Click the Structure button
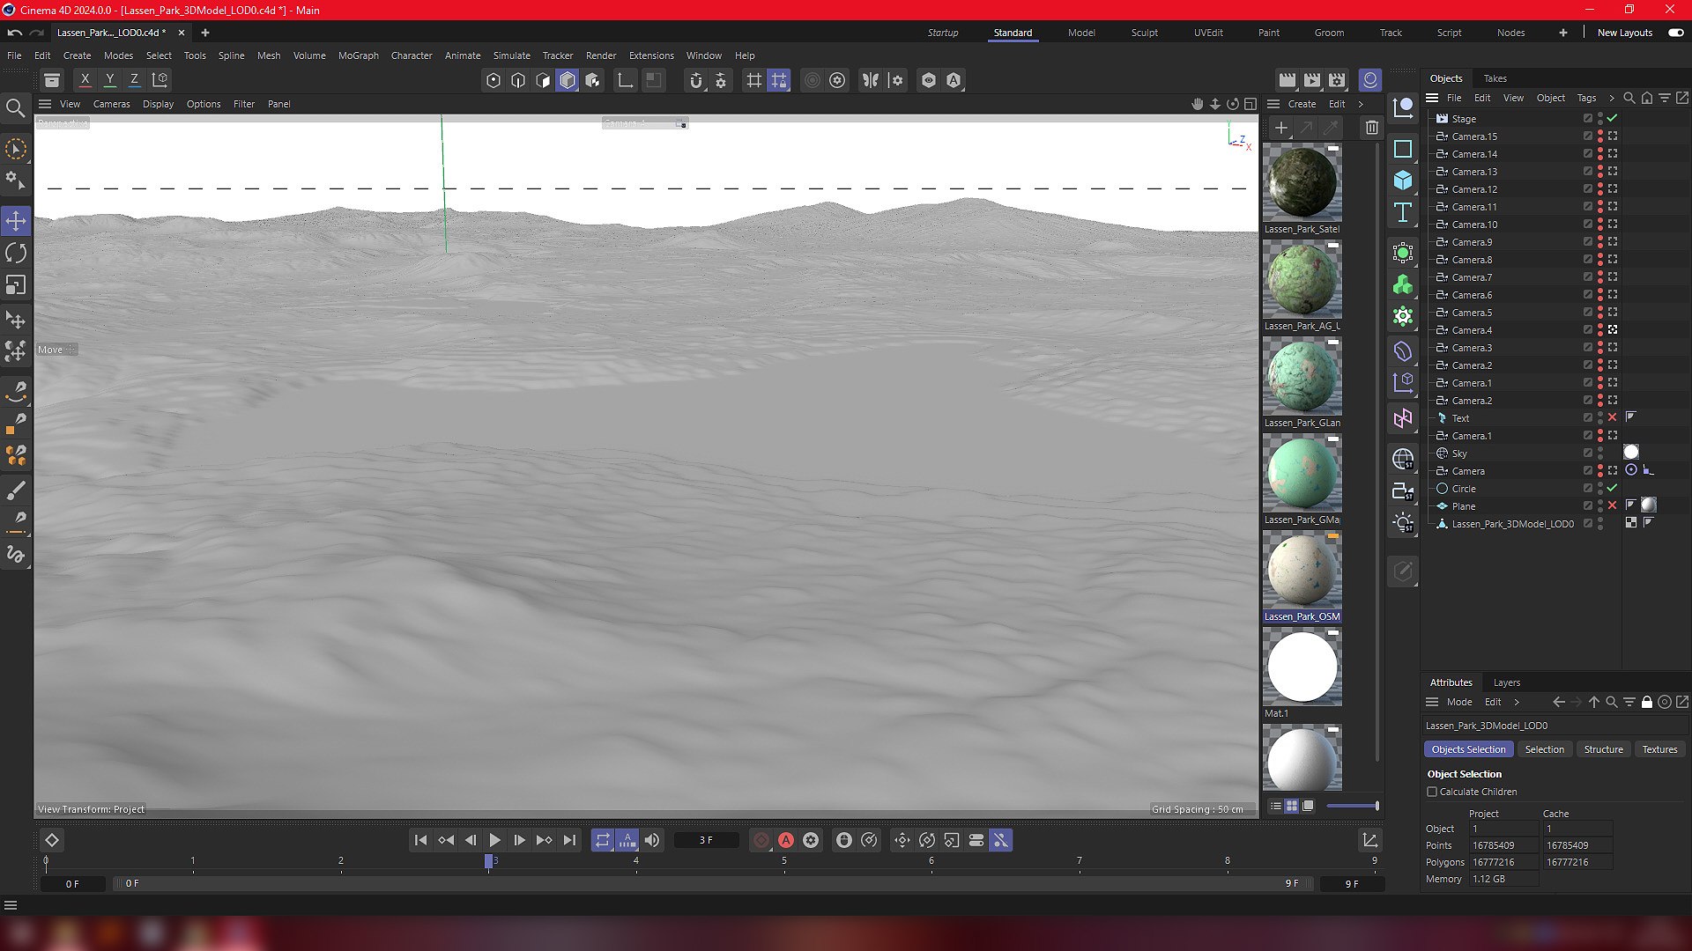This screenshot has height=951, width=1692. tap(1603, 749)
